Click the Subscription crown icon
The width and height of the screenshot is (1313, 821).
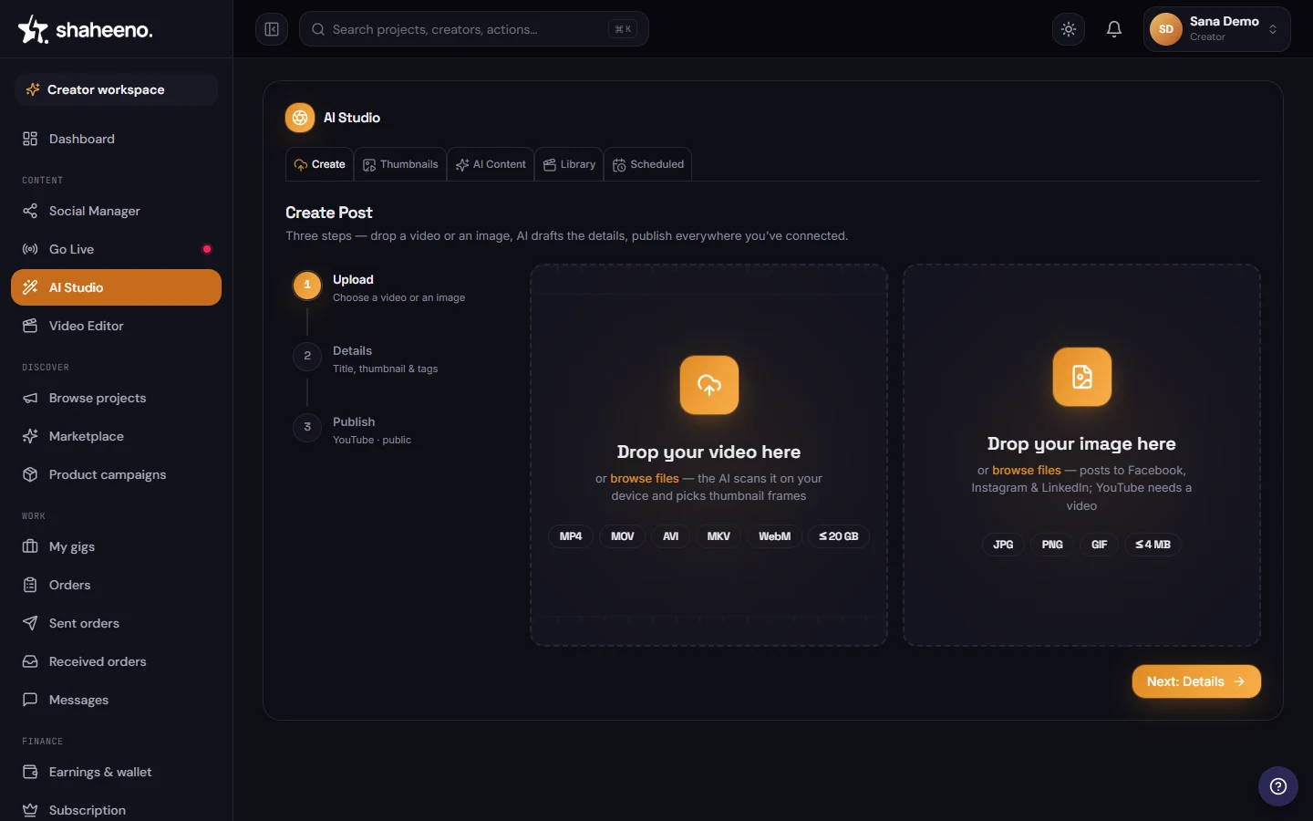click(x=30, y=810)
